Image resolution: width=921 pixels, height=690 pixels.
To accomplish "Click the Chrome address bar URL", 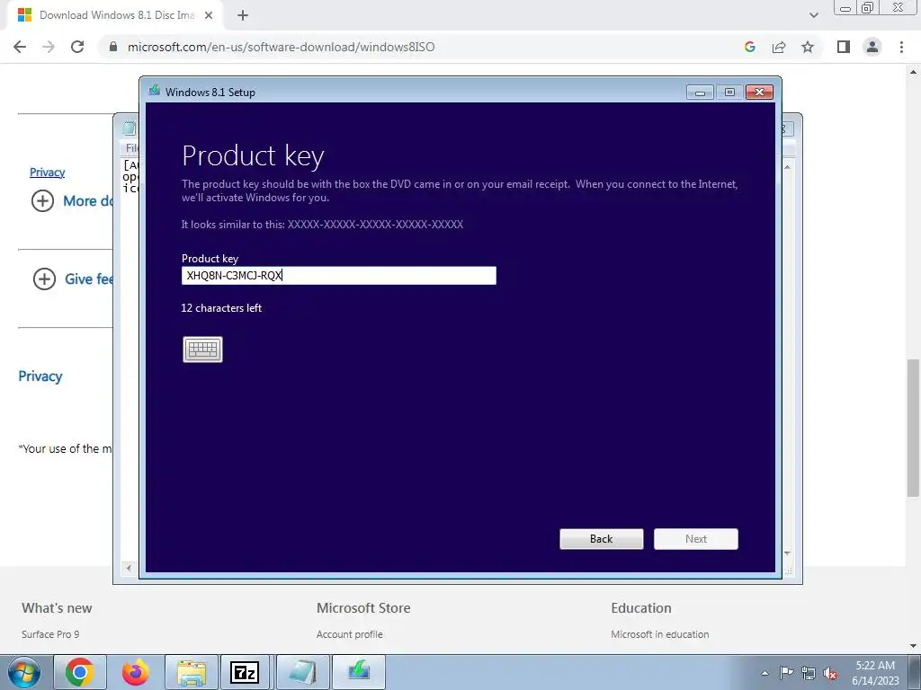I will (282, 47).
